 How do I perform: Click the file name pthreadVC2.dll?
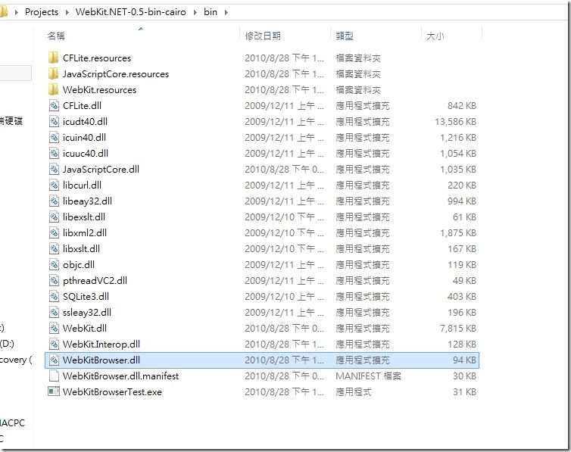pyautogui.click(x=95, y=280)
